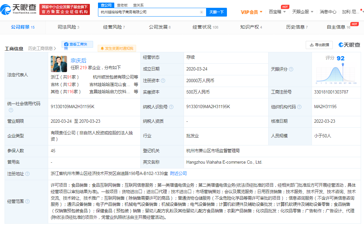Click the registration number 330181001303787
Viewport: 364px width, 225px height.
coord(331,92)
